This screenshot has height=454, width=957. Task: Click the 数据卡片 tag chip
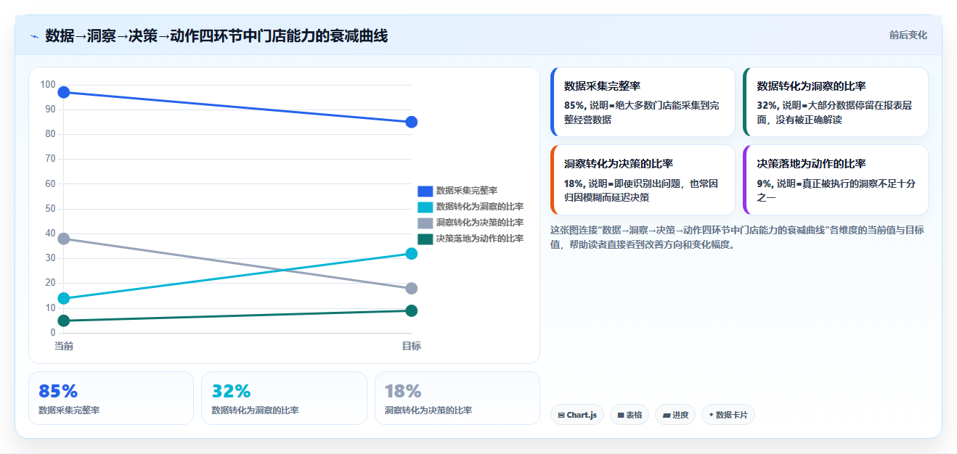[728, 415]
